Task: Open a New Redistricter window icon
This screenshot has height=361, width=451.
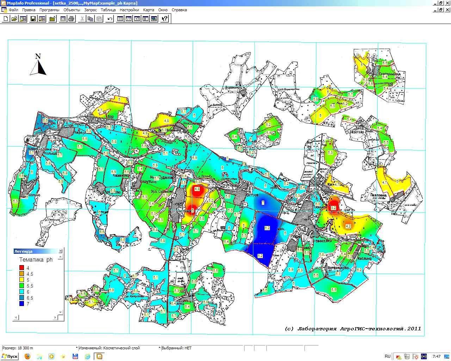Action: pos(154,18)
